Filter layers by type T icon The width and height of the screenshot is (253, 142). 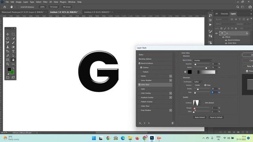point(240,19)
